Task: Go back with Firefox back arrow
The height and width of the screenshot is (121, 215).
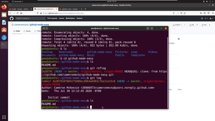Action: (10, 13)
